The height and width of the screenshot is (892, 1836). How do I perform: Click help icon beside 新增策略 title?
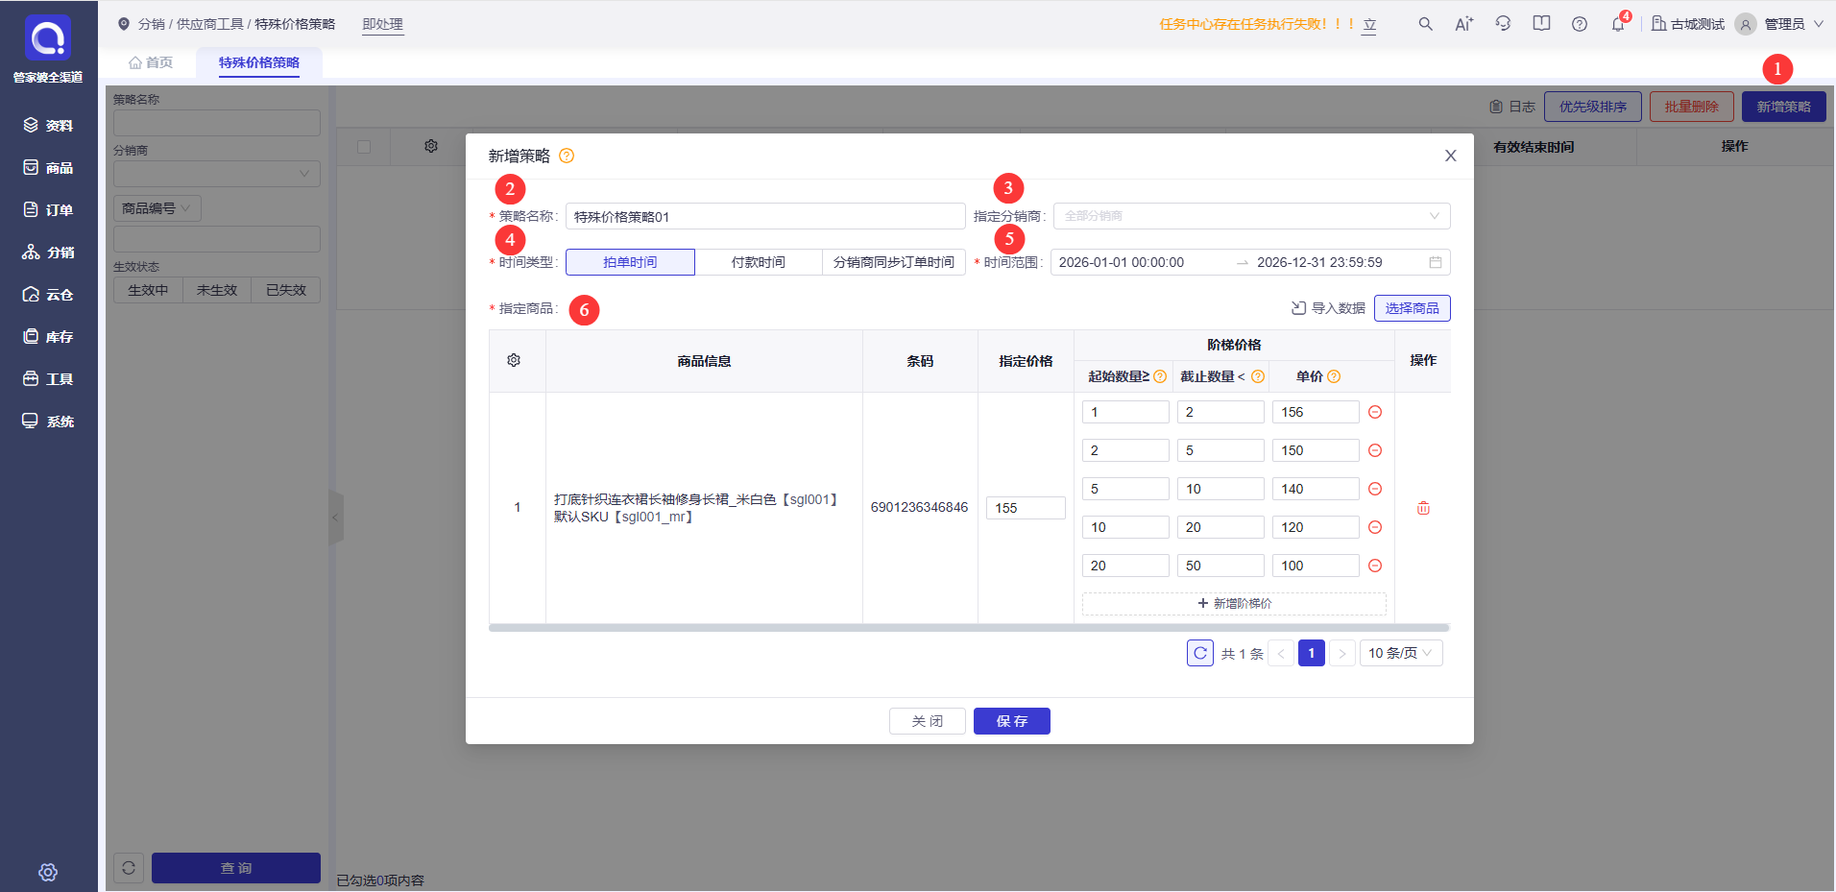pyautogui.click(x=567, y=156)
